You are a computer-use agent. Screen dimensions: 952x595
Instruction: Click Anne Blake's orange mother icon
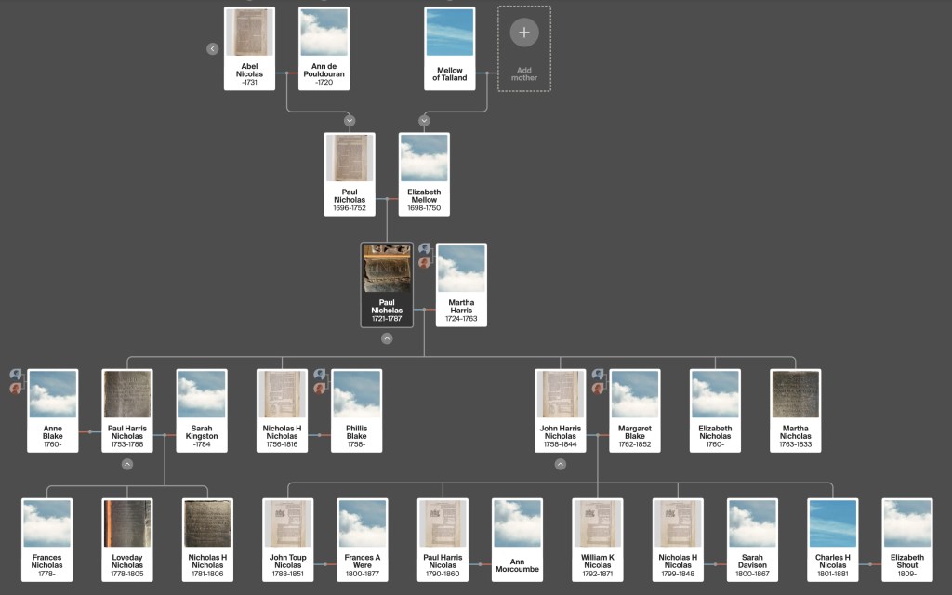point(16,389)
